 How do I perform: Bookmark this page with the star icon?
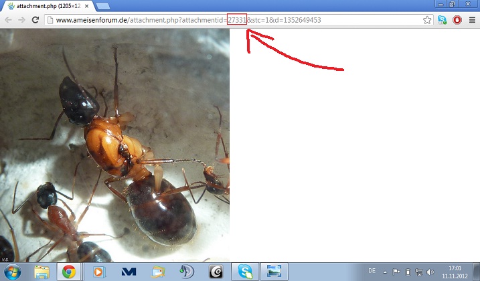pyautogui.click(x=427, y=20)
